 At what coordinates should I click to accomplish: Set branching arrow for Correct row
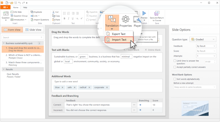[x=140, y=105]
